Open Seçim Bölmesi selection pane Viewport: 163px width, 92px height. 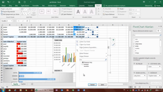coord(109,14)
